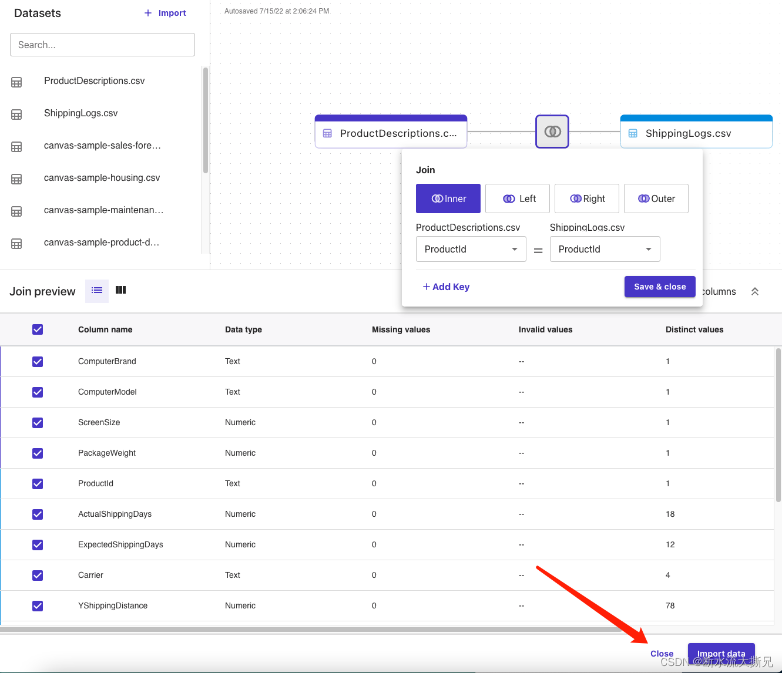Open ShippingLogs.csv join key dropdown
Image resolution: width=782 pixels, height=673 pixels.
[605, 249]
